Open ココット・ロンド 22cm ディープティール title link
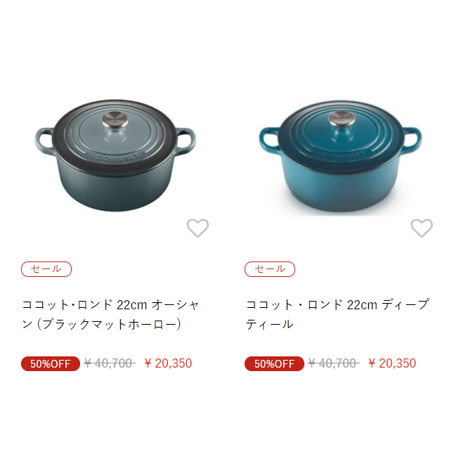459x459 pixels. [337, 314]
